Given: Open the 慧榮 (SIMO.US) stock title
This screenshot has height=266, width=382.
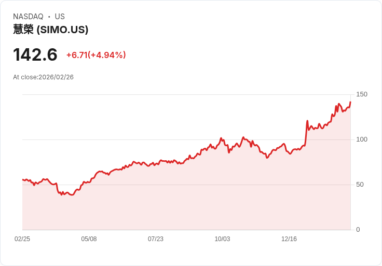Looking at the screenshot, I should tap(51, 30).
